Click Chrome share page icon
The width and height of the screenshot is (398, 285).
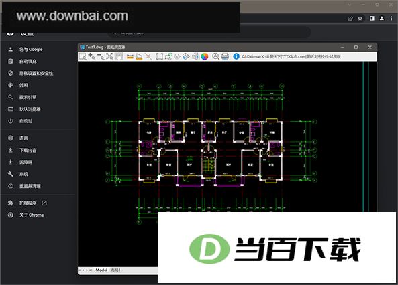point(350,19)
